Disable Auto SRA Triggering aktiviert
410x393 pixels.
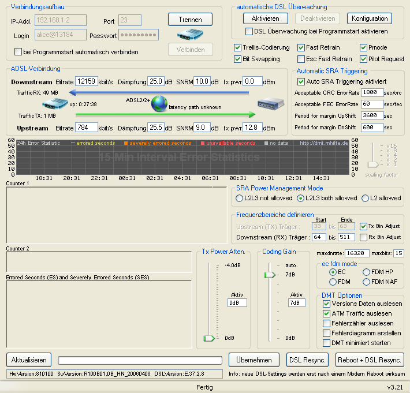click(301, 81)
